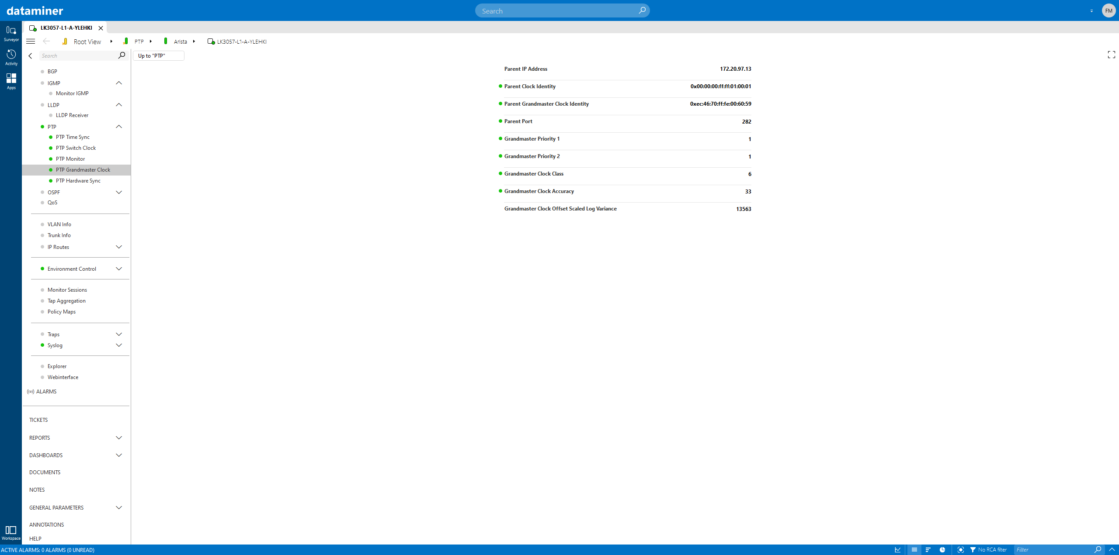
Task: Open the Monitor IGMP page
Action: [x=72, y=93]
